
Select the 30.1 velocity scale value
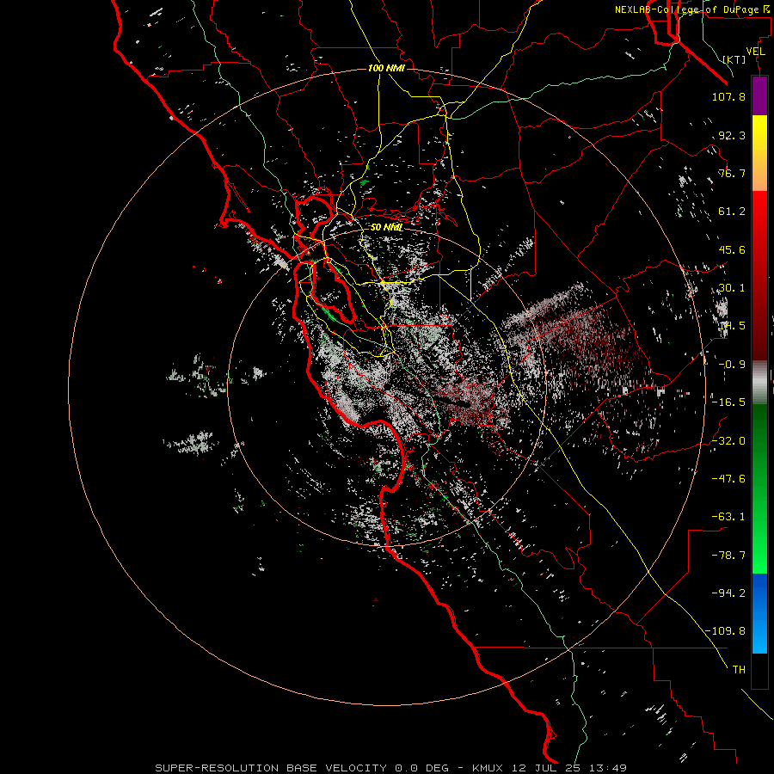tap(732, 288)
